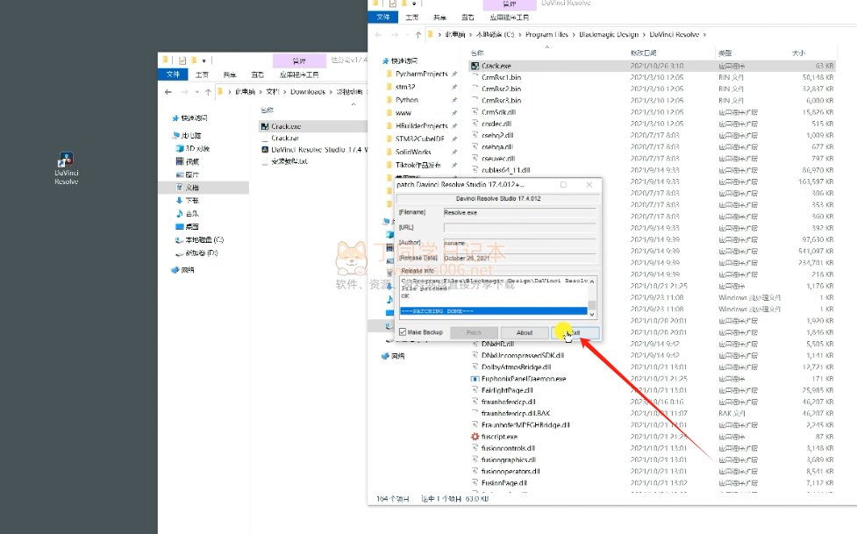
Task: Go back in the Downloads window
Action: 168,92
